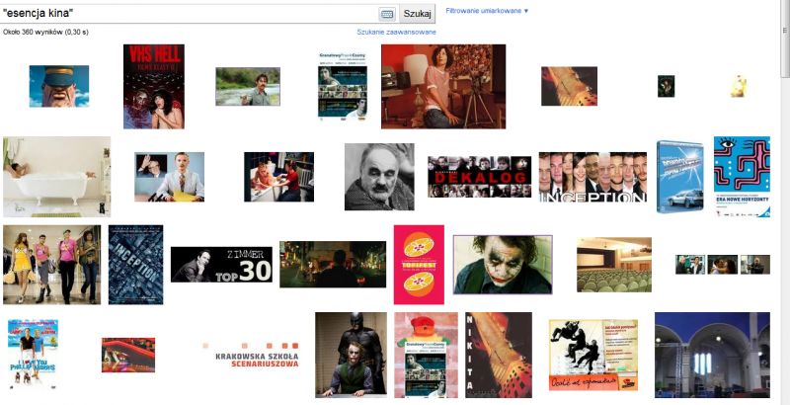Open the tiny dark poster thumbnail
The image size is (790, 405).
point(666,86)
